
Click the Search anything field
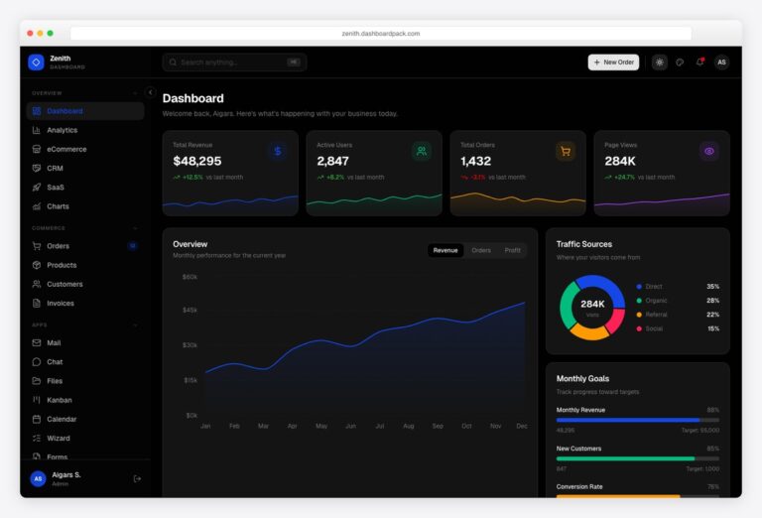pos(235,63)
